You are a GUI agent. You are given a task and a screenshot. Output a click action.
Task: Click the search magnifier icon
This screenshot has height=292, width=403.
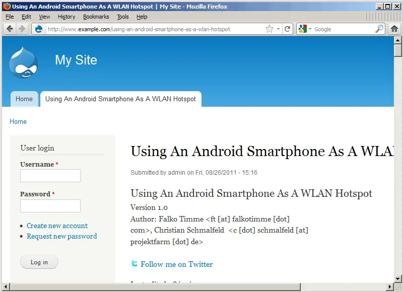(x=379, y=29)
